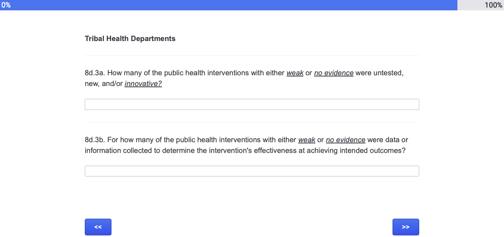Click the "100%" progress label
The height and width of the screenshot is (237, 504).
tap(493, 5)
